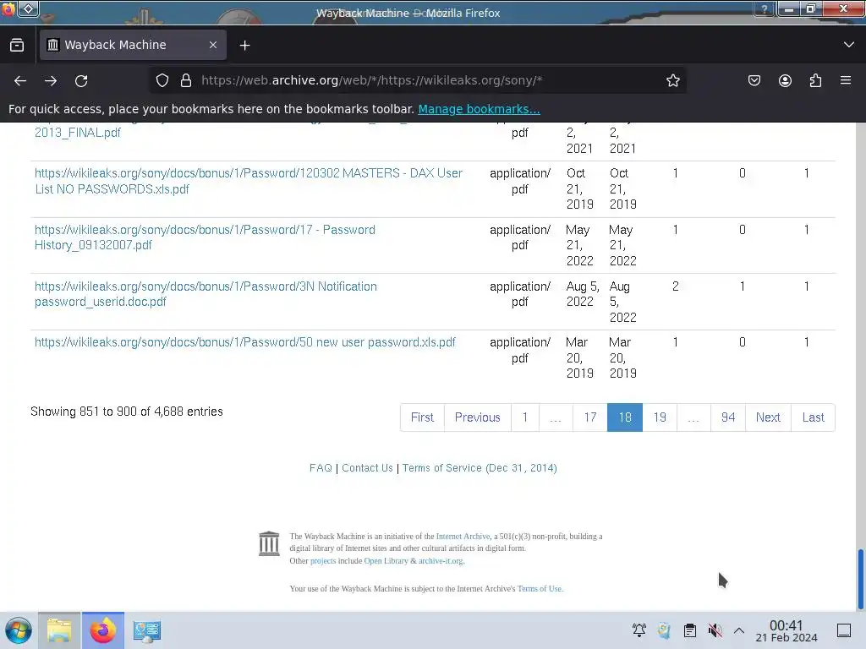Click the Firefox taskbar icon
The image size is (866, 649).
(103, 630)
